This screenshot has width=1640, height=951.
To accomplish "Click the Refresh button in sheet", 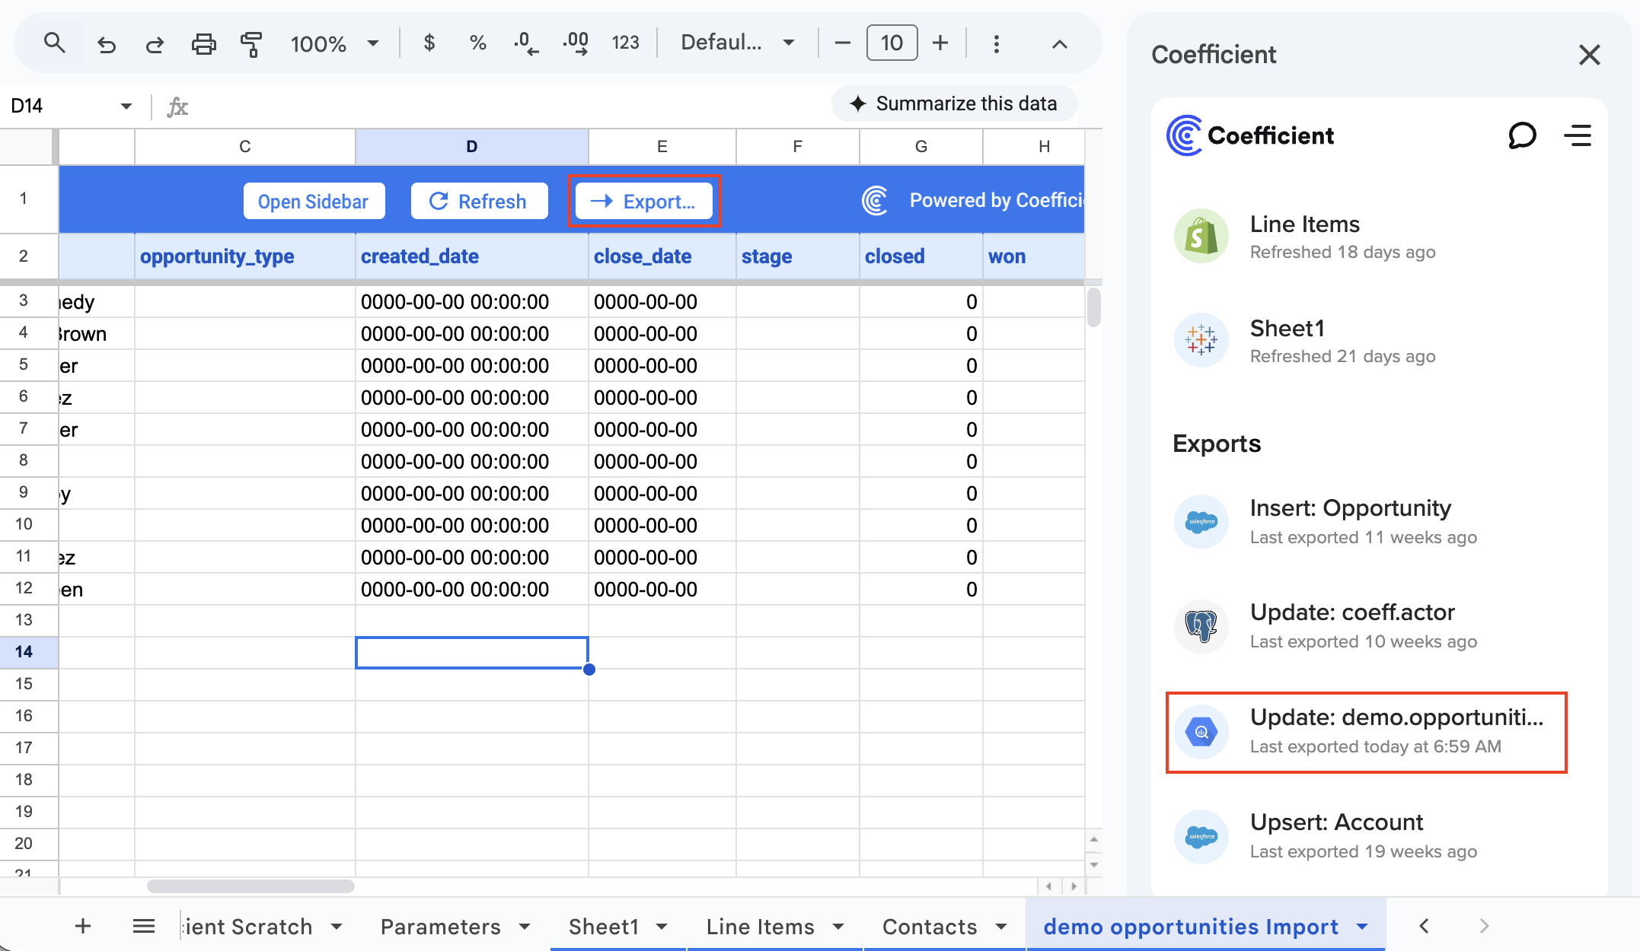I will click(x=479, y=202).
